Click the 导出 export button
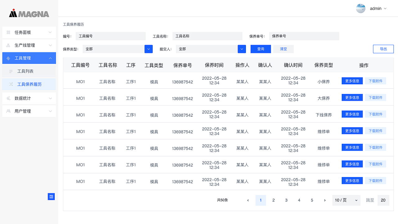The width and height of the screenshot is (398, 224). point(383,49)
